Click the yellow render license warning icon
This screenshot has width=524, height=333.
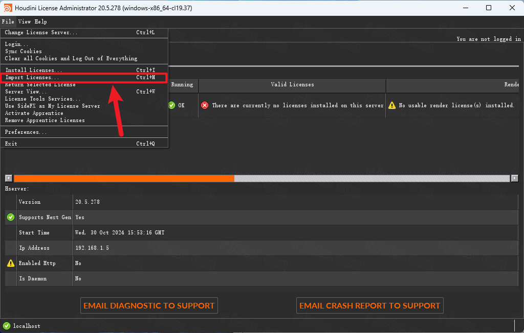click(392, 105)
